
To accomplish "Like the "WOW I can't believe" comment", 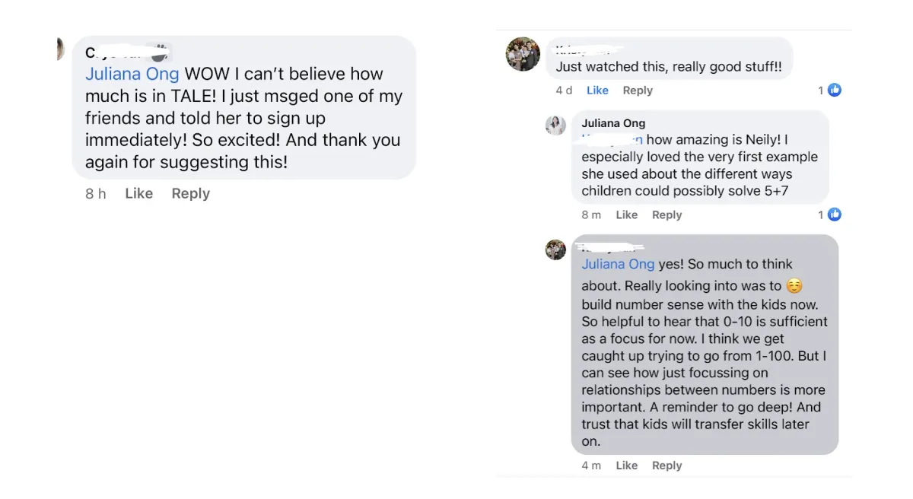I will (138, 194).
